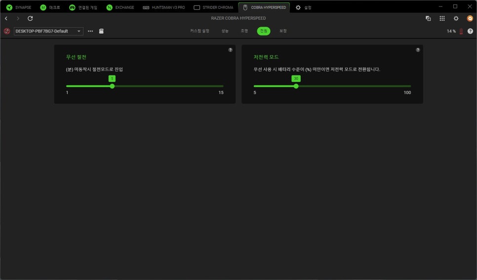Click the red profile sync status icon
The image size is (477, 280).
tap(7, 31)
